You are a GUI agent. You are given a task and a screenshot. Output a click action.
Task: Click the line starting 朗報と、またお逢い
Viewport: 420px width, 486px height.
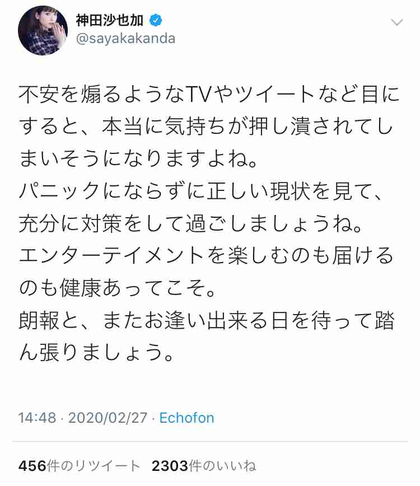(x=207, y=320)
